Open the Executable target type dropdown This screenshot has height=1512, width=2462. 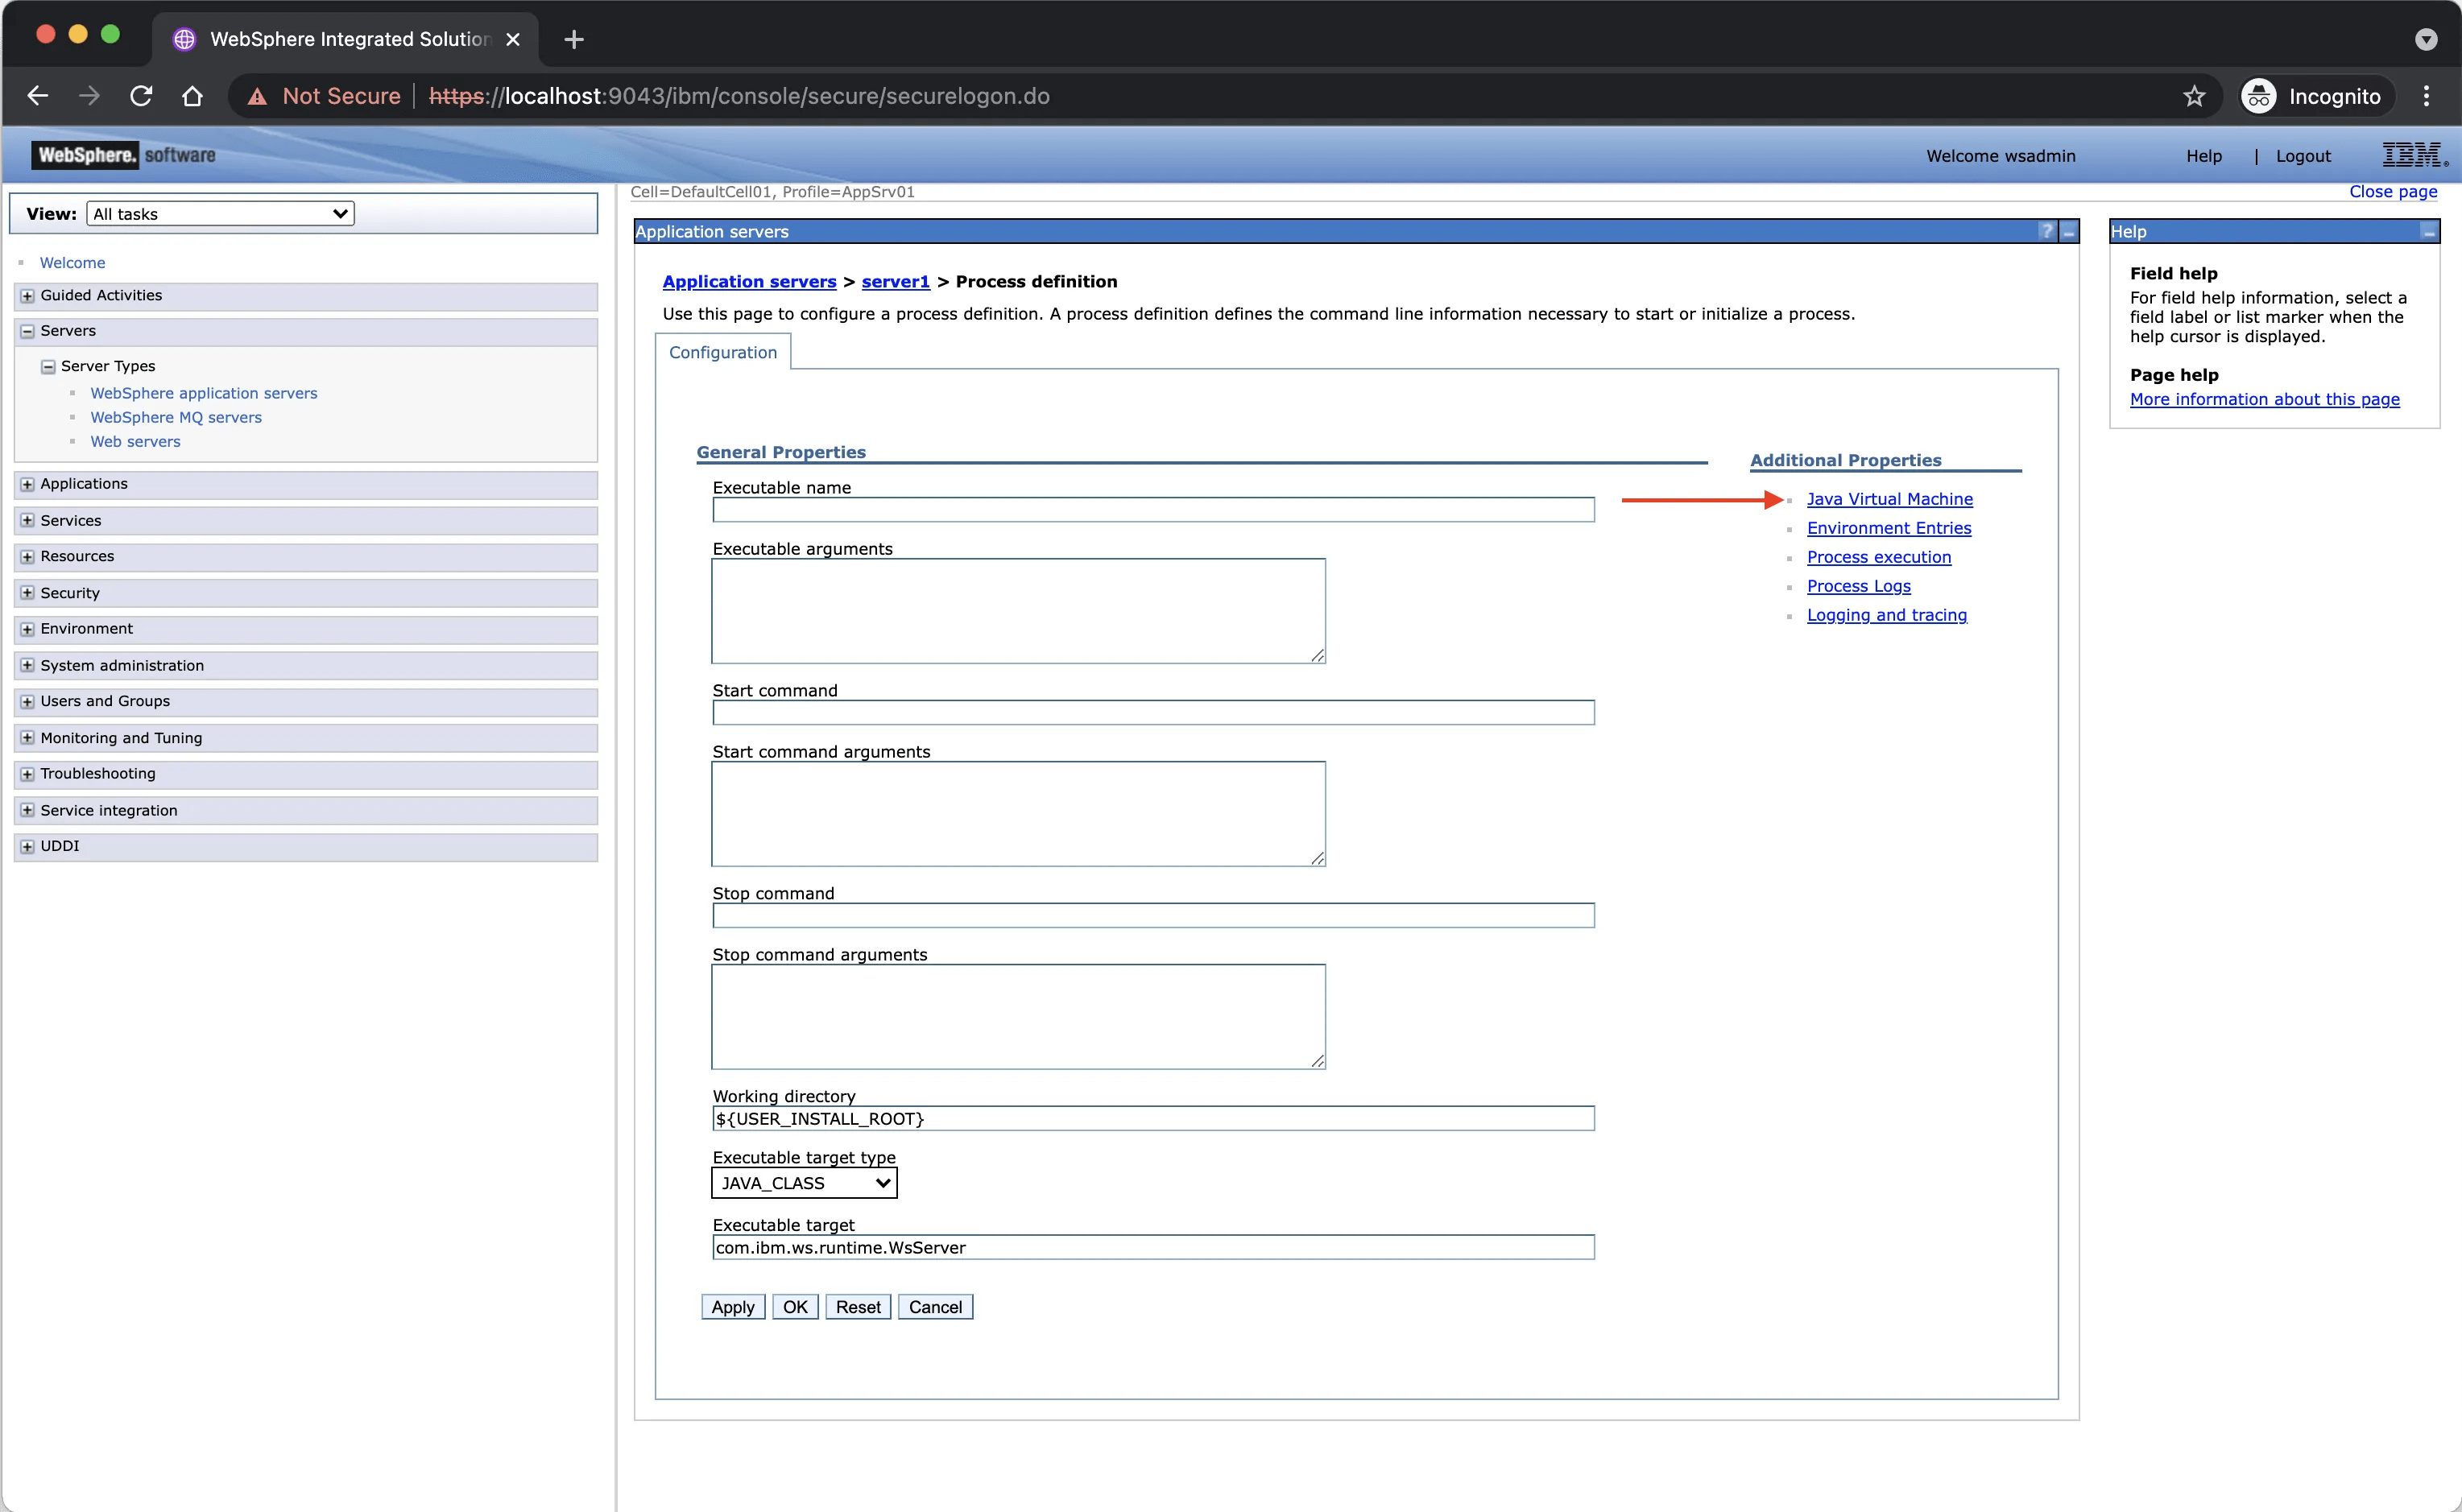(804, 1183)
